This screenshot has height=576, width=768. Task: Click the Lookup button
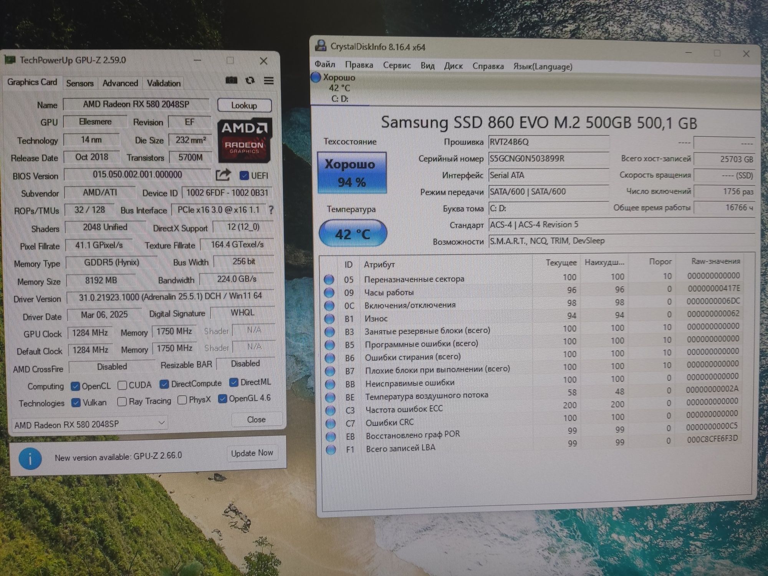[x=244, y=105]
